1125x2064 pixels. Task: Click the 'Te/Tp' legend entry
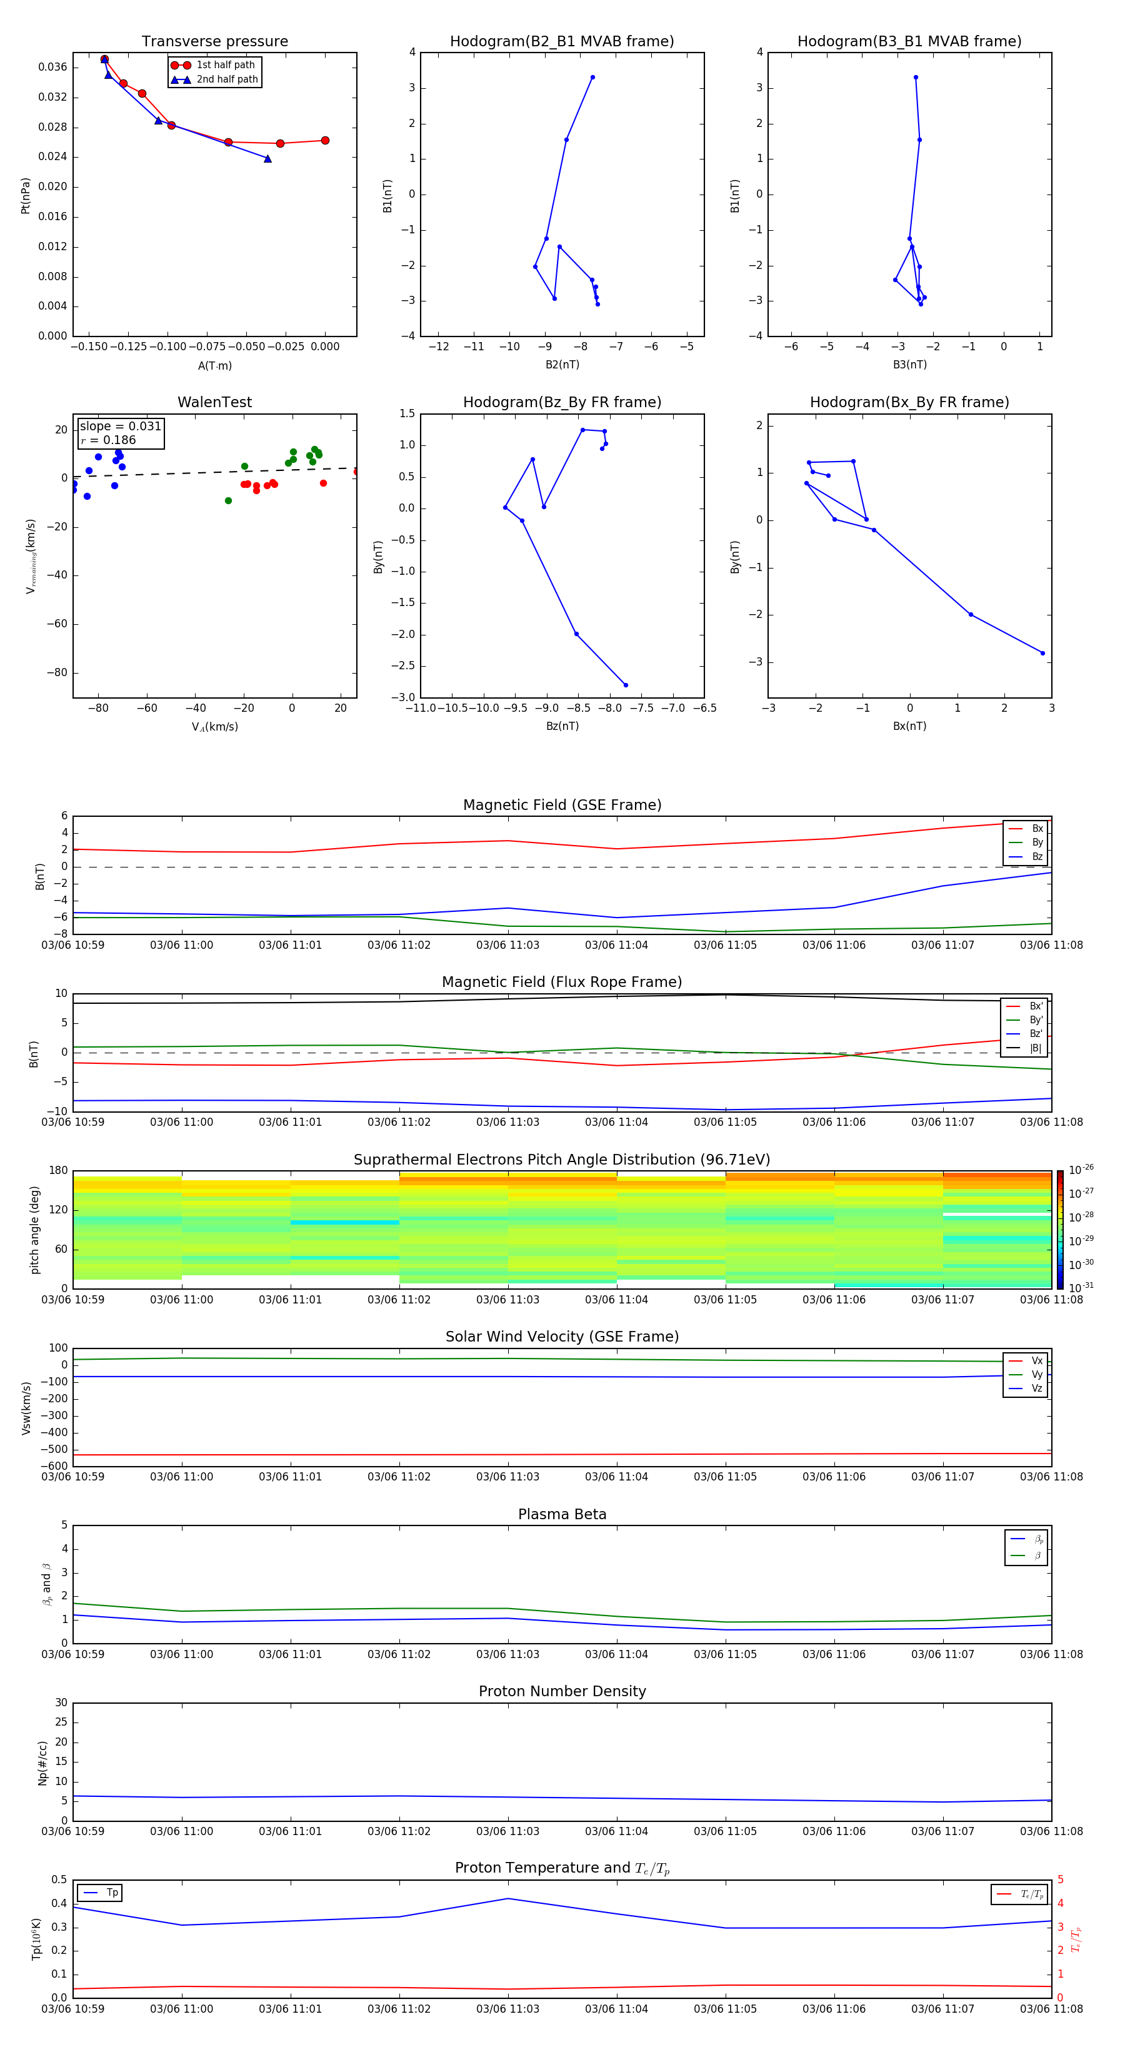click(x=1019, y=1894)
